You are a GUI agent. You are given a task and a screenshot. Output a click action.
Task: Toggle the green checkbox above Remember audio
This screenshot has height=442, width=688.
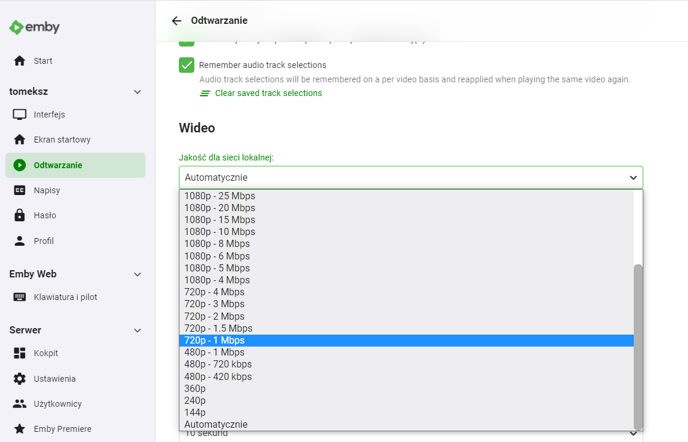[x=186, y=39]
